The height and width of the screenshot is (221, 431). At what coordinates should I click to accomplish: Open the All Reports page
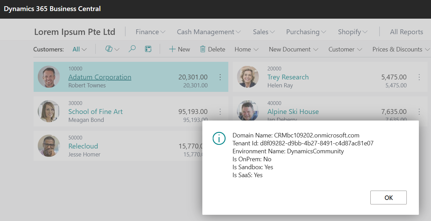coord(406,32)
